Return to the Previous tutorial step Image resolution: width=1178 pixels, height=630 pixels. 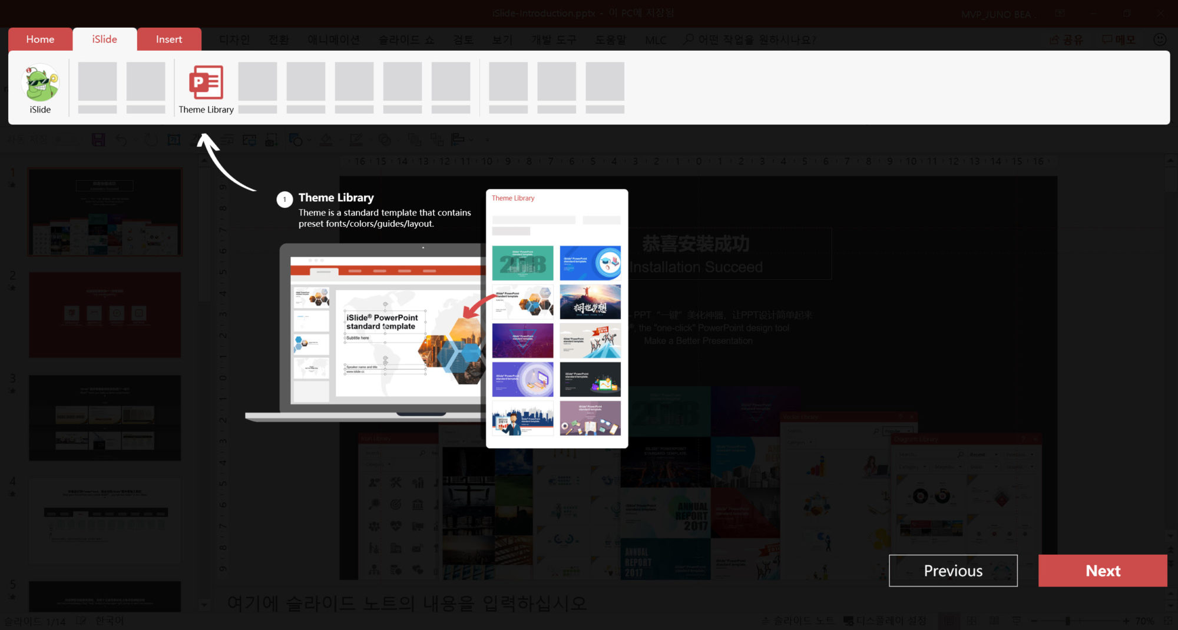(x=953, y=571)
